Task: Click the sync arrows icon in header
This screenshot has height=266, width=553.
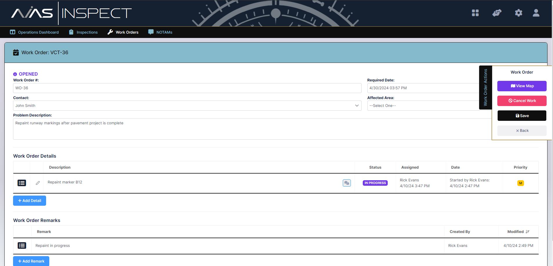Action: coord(497,13)
